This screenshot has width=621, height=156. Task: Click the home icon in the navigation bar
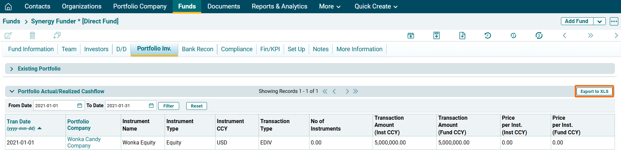pyautogui.click(x=8, y=6)
